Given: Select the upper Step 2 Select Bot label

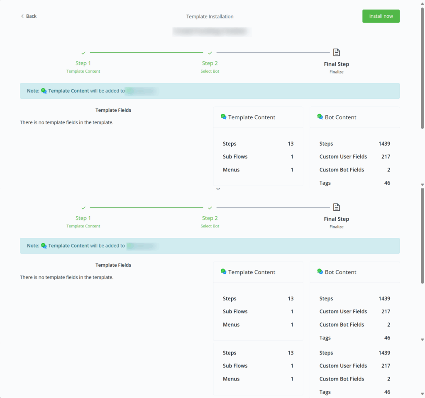Looking at the screenshot, I should (x=210, y=71).
